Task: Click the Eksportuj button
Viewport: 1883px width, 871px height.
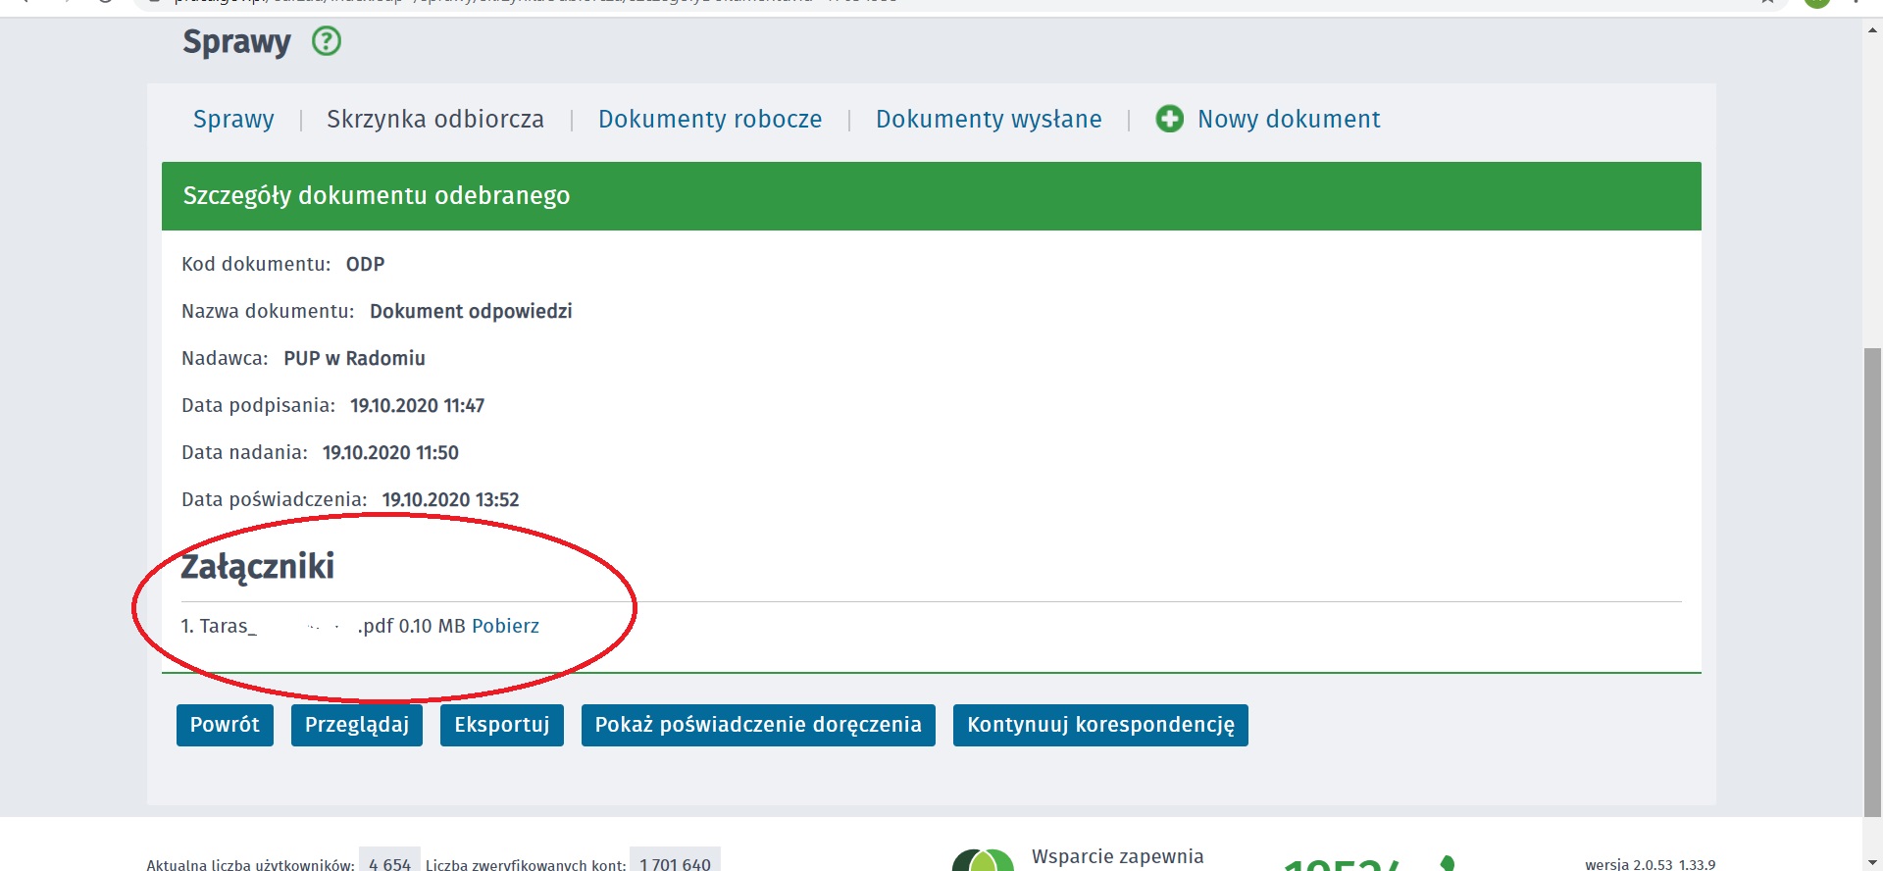Action: coord(501,725)
